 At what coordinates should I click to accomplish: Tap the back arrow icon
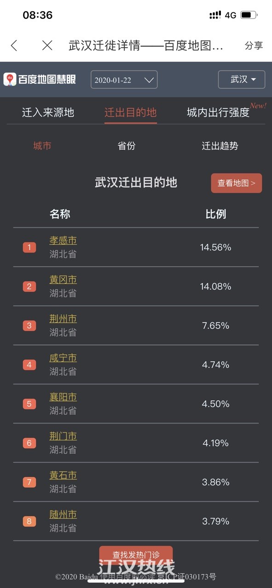(14, 45)
